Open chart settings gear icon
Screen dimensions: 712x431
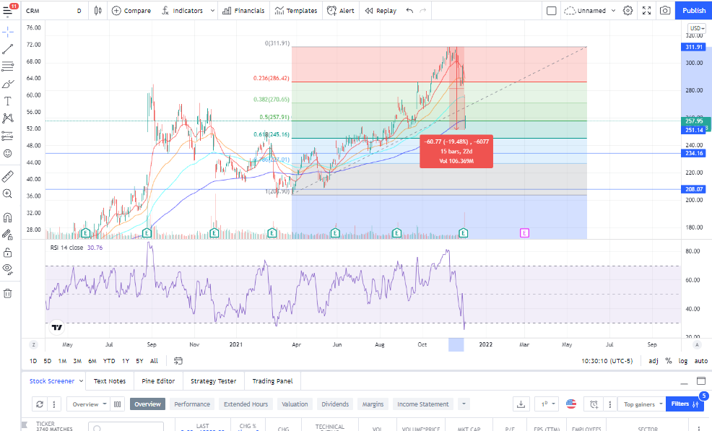click(x=628, y=11)
